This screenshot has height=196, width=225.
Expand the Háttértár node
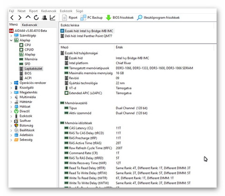click(x=11, y=102)
